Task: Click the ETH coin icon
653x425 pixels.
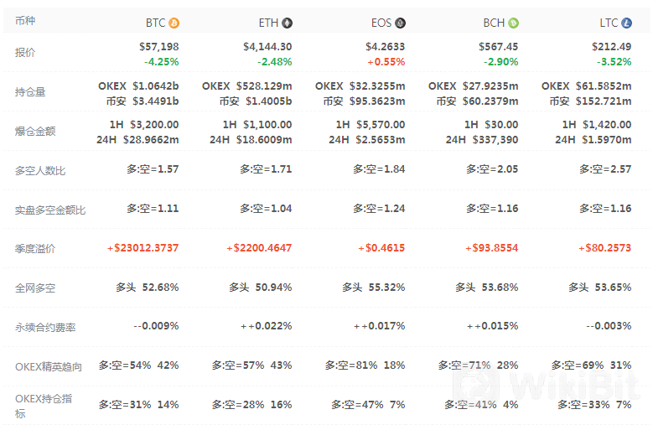Action: click(x=288, y=23)
